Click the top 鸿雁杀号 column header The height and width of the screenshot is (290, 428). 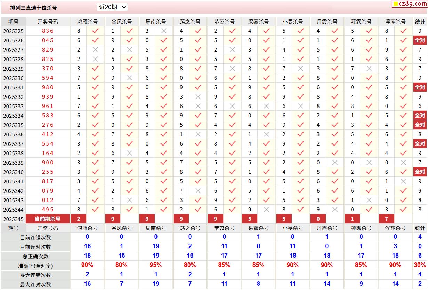click(87, 22)
